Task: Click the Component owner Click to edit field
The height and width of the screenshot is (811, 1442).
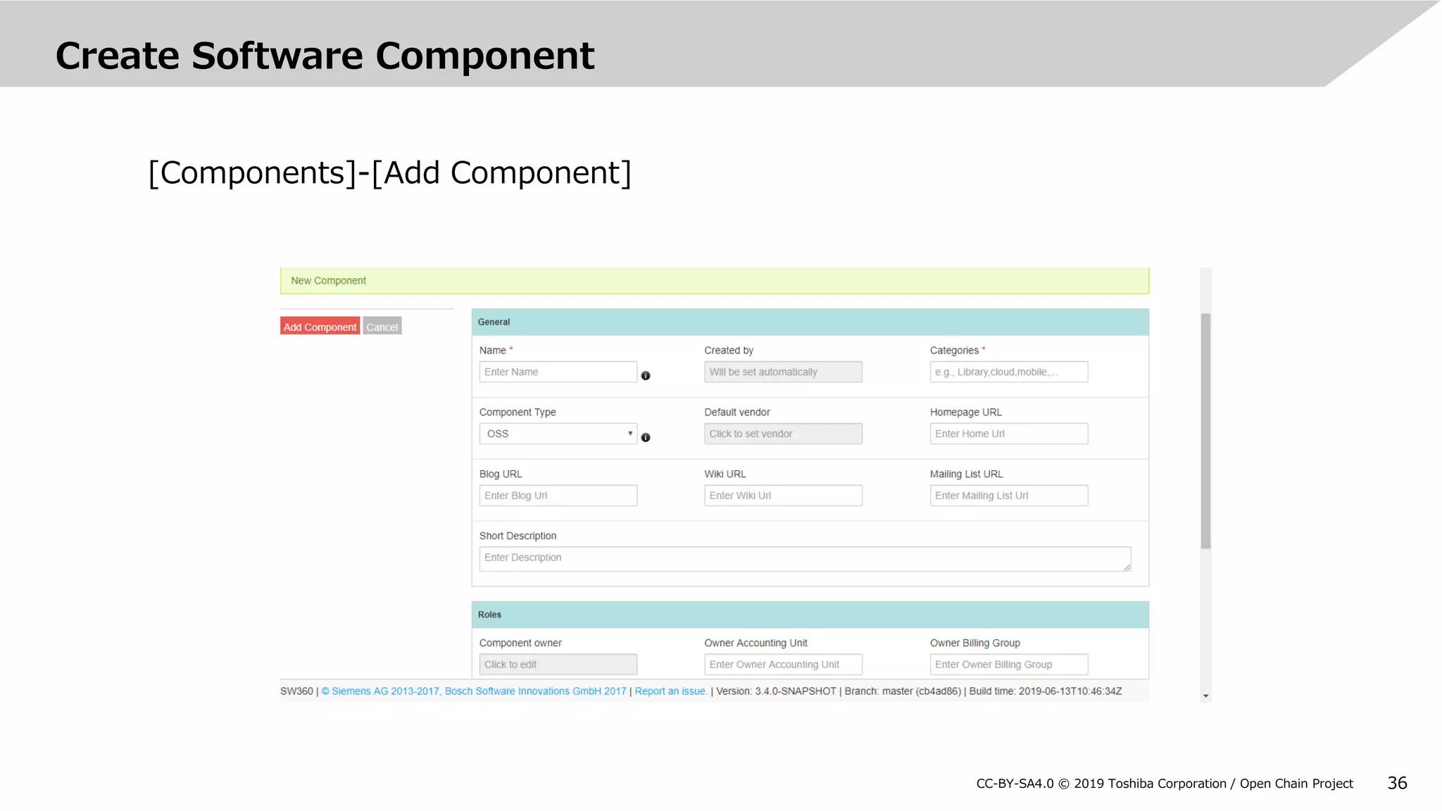Action: [558, 665]
